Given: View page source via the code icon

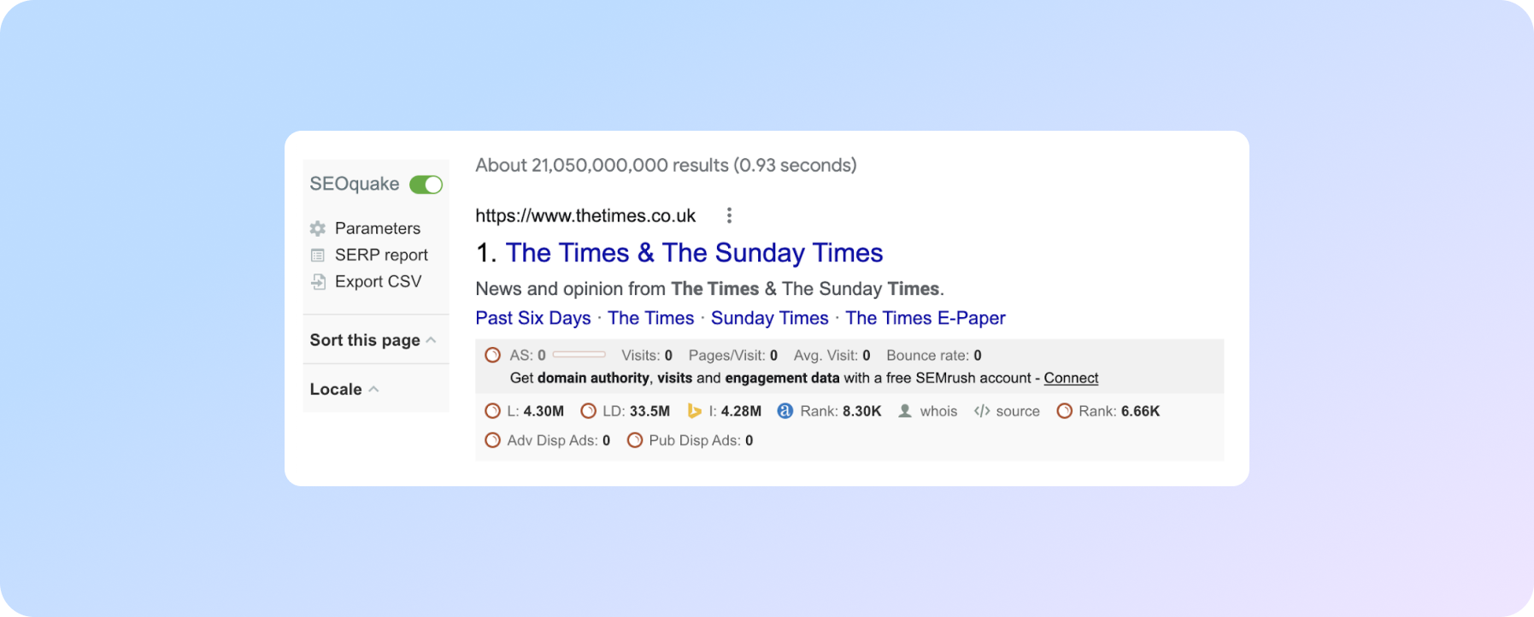Looking at the screenshot, I should click(x=980, y=411).
